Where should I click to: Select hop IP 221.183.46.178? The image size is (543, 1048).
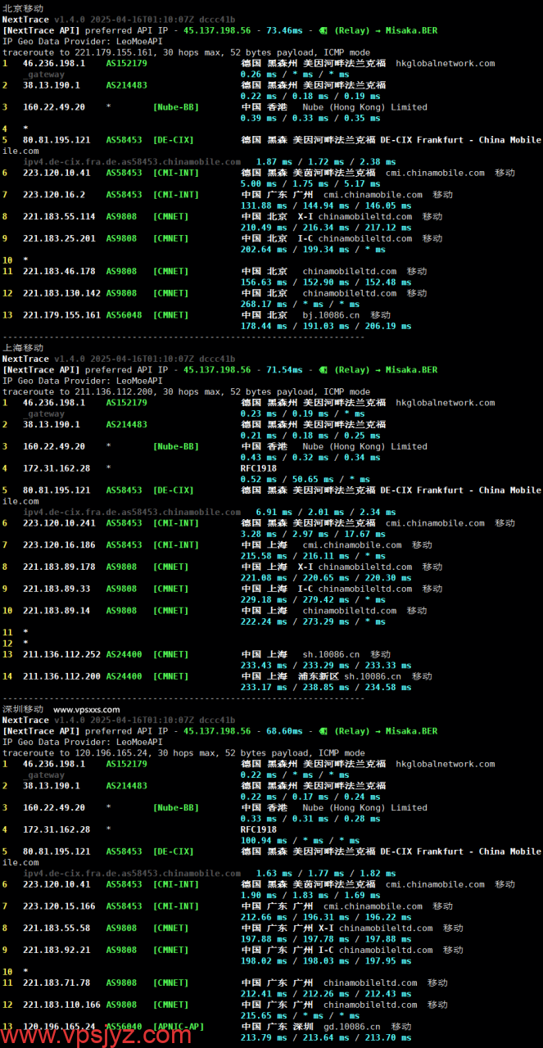point(59,271)
